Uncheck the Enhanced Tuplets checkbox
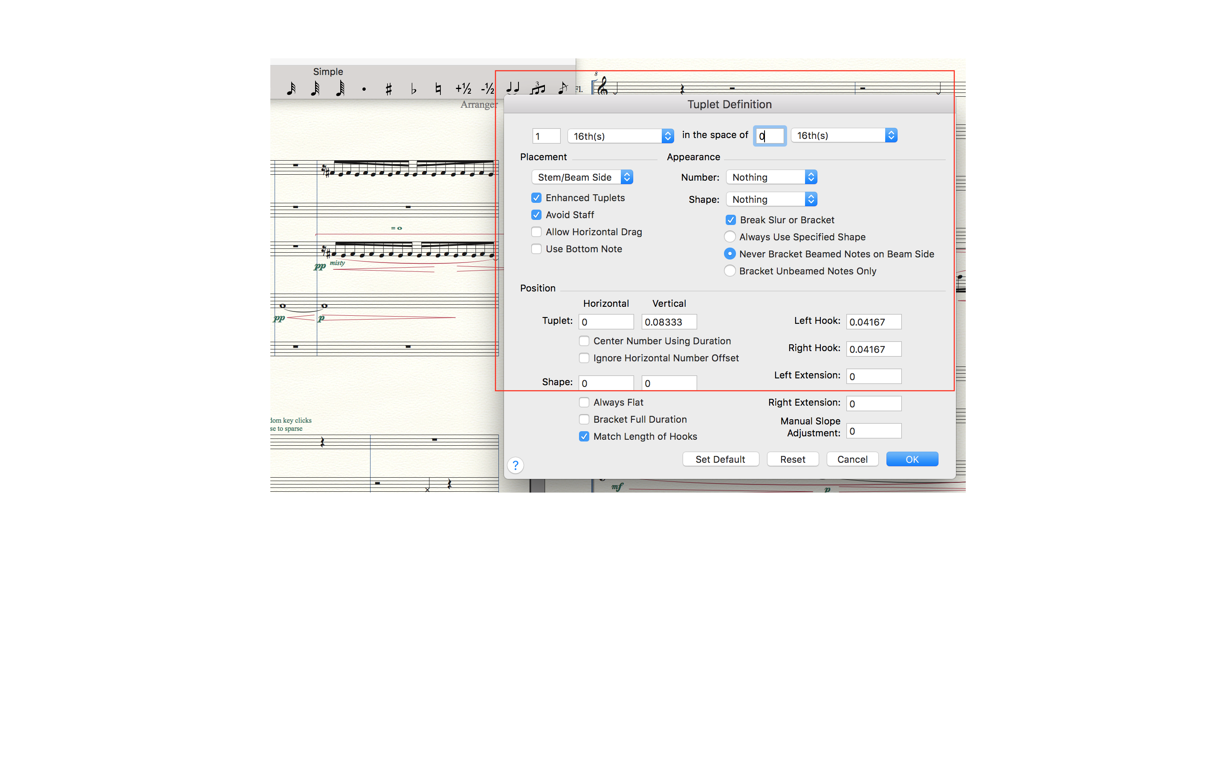The width and height of the screenshot is (1228, 767). [x=536, y=198]
